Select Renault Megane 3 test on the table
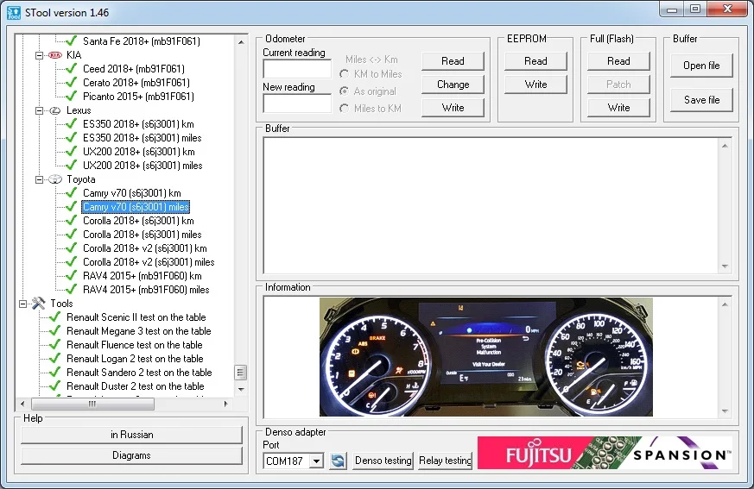The width and height of the screenshot is (754, 489). click(x=138, y=331)
